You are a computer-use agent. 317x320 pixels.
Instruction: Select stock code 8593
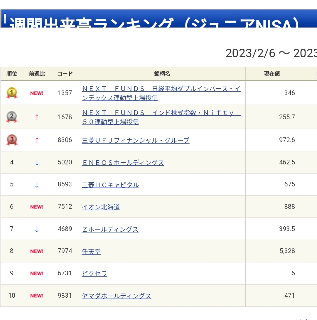(65, 184)
